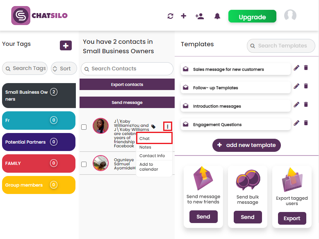
Task: Delete Engagement Questions template via trash icon
Action: pyautogui.click(x=306, y=123)
